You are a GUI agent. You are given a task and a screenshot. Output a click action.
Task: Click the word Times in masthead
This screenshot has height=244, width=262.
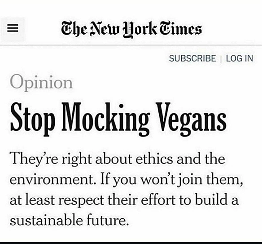tap(180, 29)
